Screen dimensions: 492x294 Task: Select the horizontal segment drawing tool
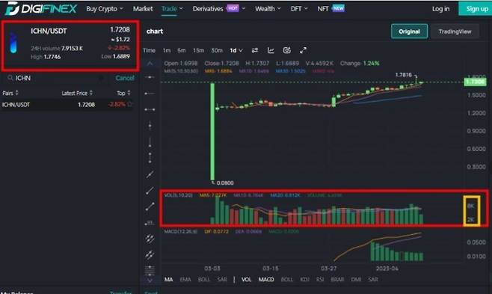pyautogui.click(x=150, y=109)
